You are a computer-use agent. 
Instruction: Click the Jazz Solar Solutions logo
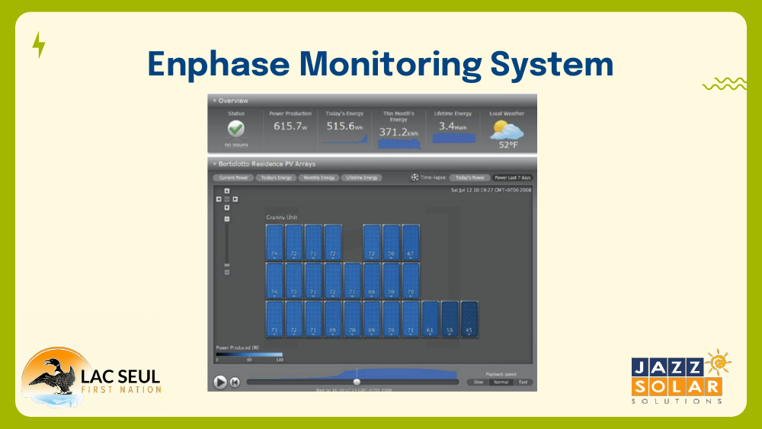click(680, 377)
